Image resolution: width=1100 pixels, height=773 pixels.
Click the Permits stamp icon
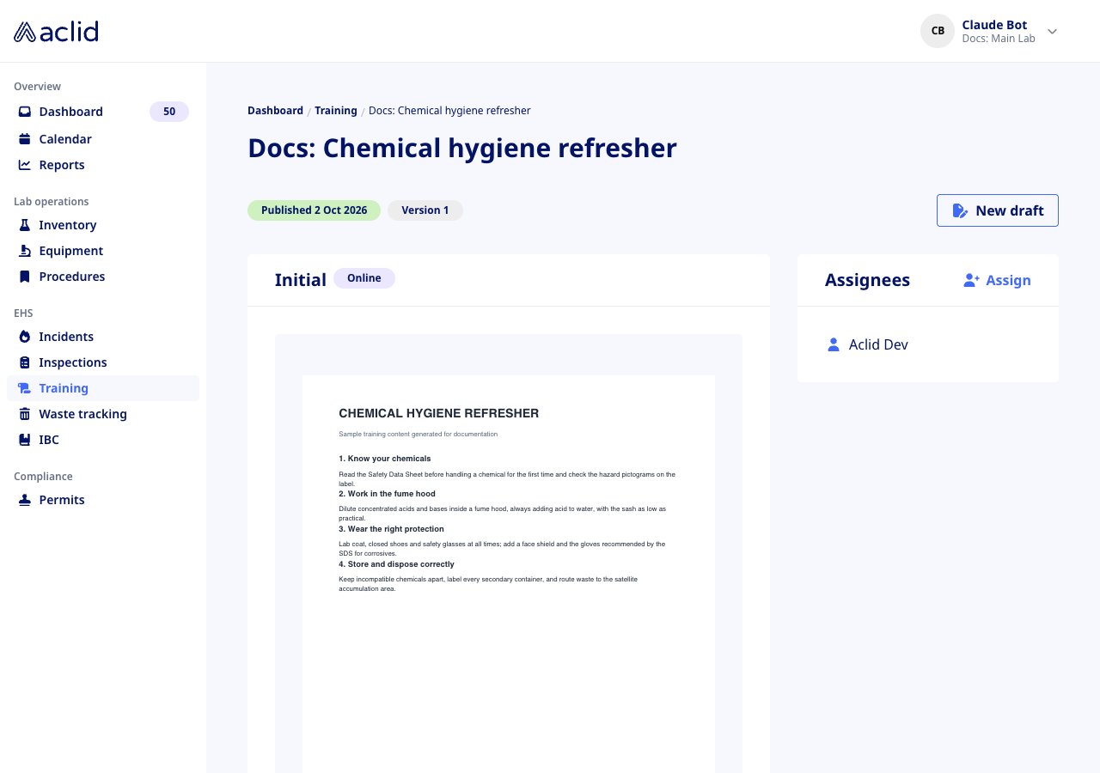point(25,500)
